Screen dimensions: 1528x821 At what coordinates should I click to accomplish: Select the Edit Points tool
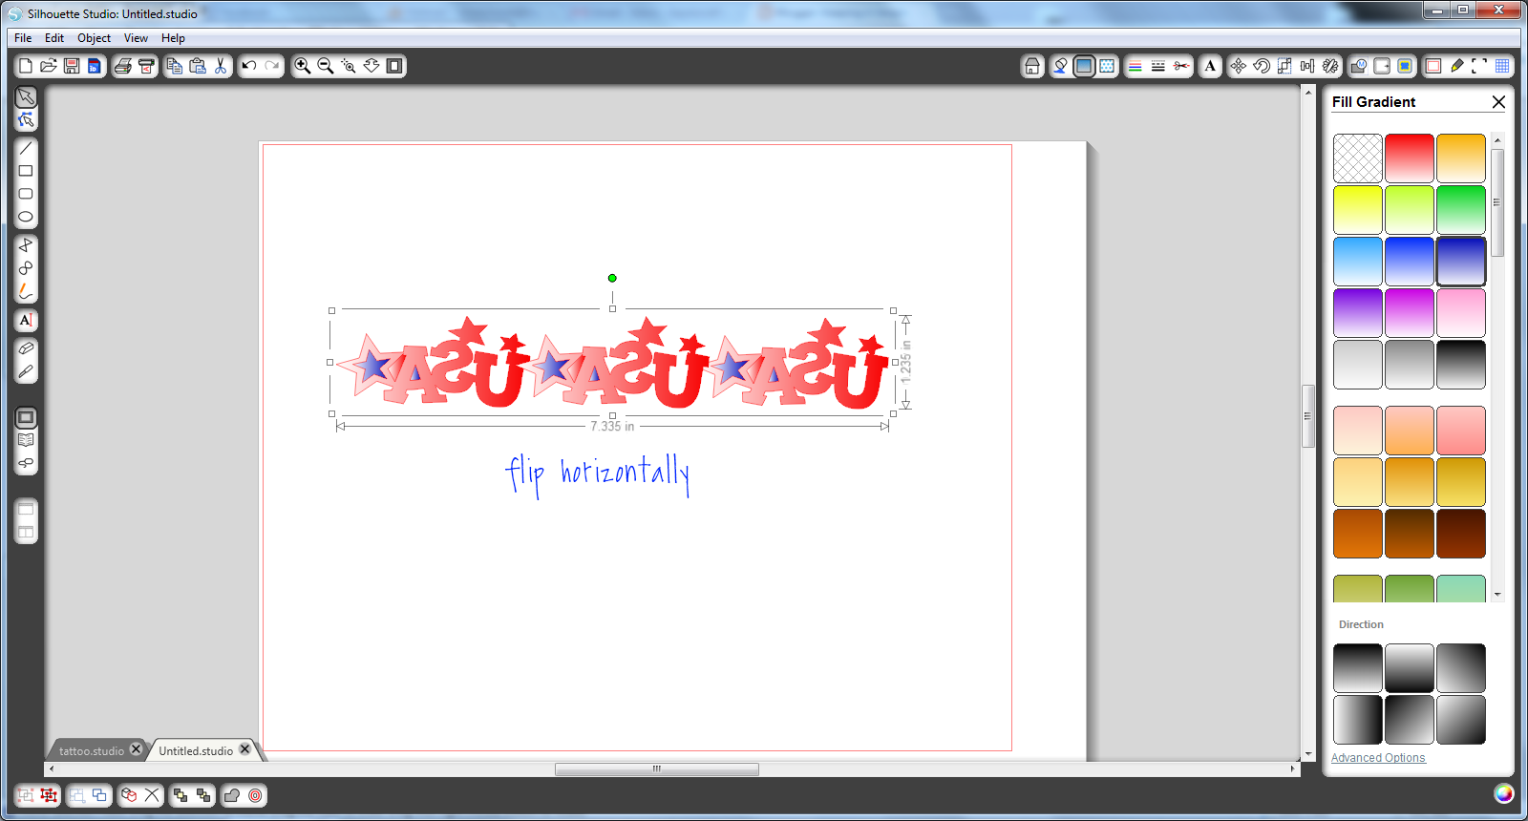coord(26,120)
